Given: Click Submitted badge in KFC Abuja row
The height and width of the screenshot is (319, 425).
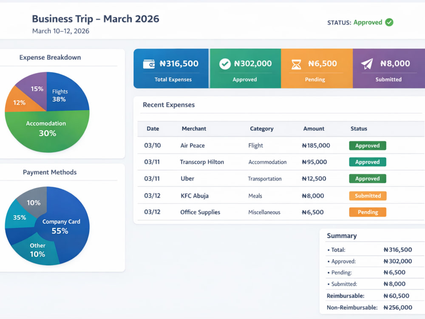Looking at the screenshot, I should (x=368, y=196).
